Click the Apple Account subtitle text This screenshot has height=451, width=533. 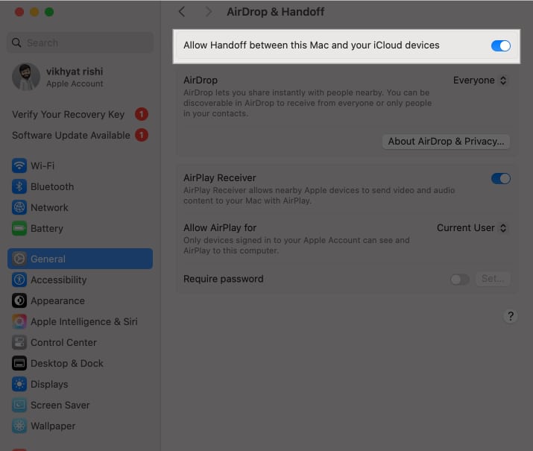click(75, 83)
